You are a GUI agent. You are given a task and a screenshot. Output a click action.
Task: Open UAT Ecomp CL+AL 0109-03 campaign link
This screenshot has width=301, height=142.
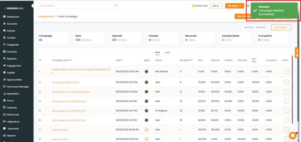(x=68, y=101)
